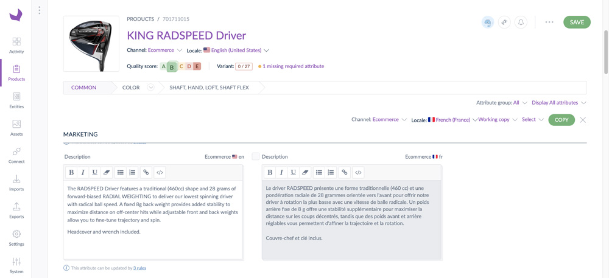This screenshot has width=609, height=278.
Task: Select the COLOR level tab
Action: [x=131, y=88]
